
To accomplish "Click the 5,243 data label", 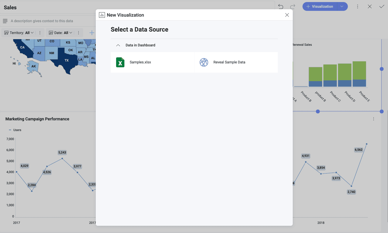I will tap(62, 152).
